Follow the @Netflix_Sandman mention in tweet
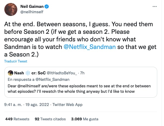The image size is (164, 126). pyautogui.click(x=89, y=47)
